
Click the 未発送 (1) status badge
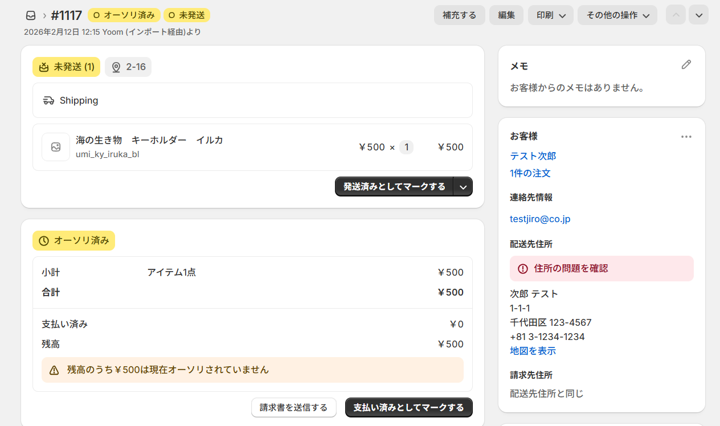tap(66, 67)
